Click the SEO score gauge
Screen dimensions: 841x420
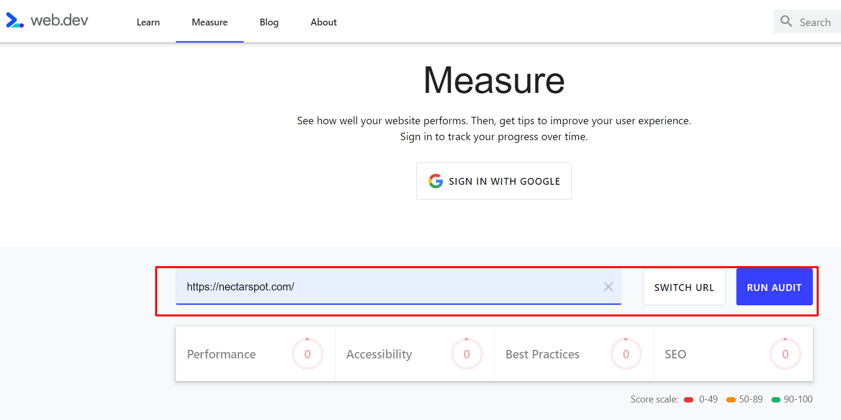785,354
